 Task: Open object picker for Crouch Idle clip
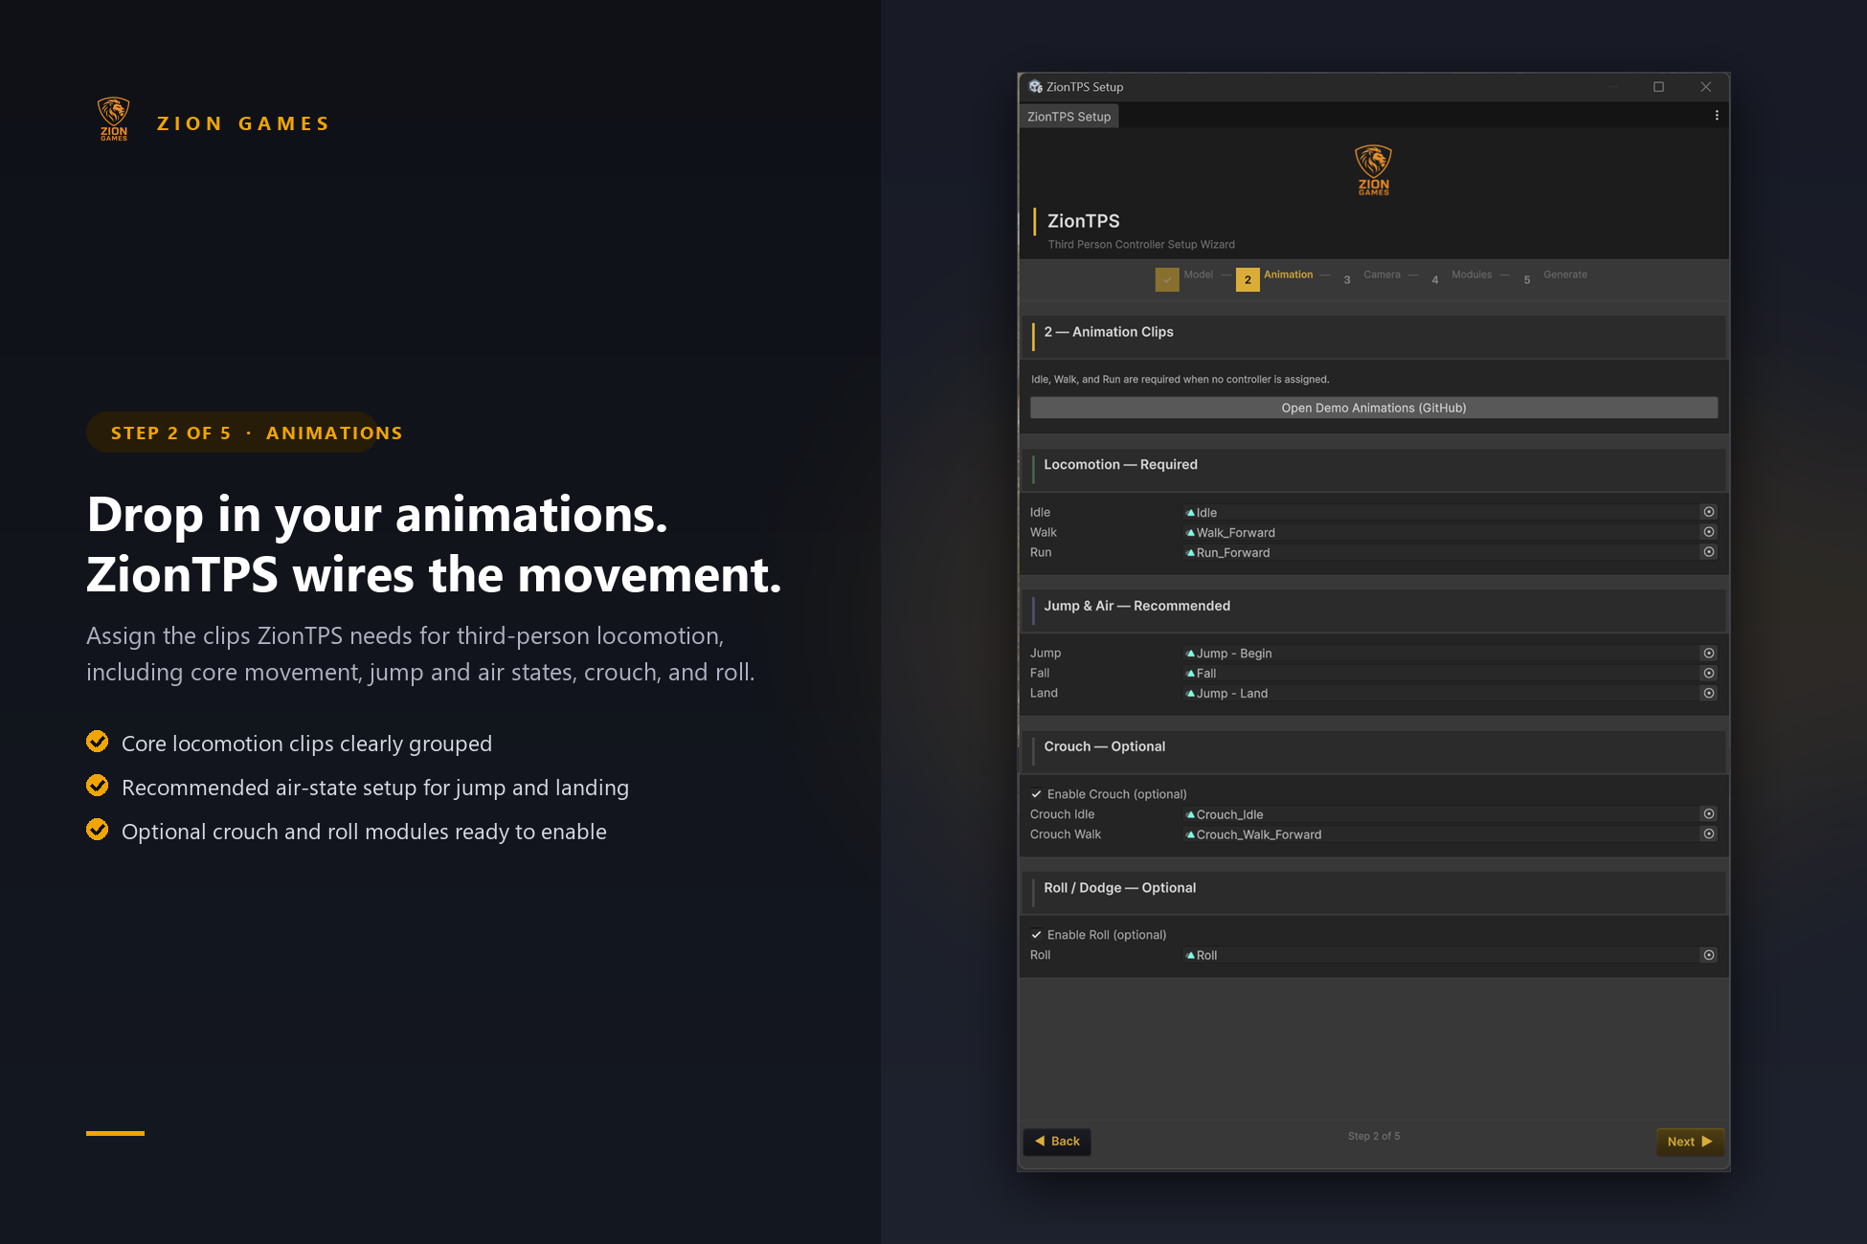tap(1708, 813)
